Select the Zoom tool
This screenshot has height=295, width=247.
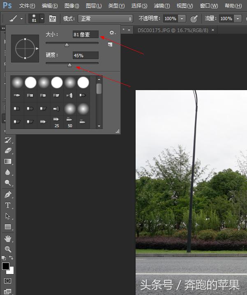pyautogui.click(x=8, y=249)
